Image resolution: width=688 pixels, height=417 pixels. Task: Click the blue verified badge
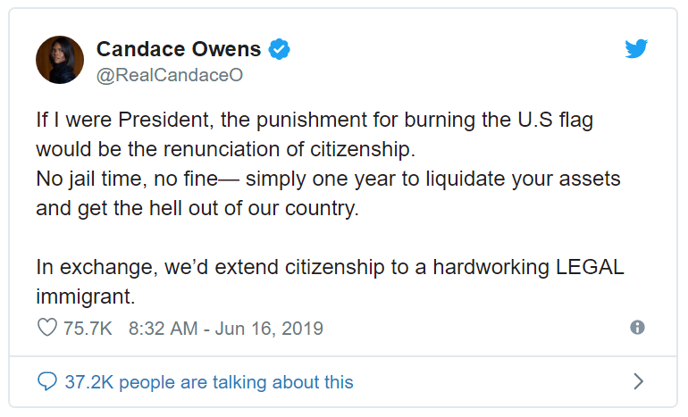coord(280,48)
